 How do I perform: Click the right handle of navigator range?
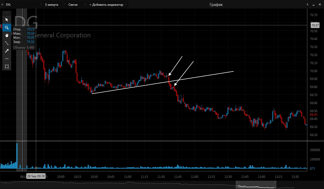275,185
